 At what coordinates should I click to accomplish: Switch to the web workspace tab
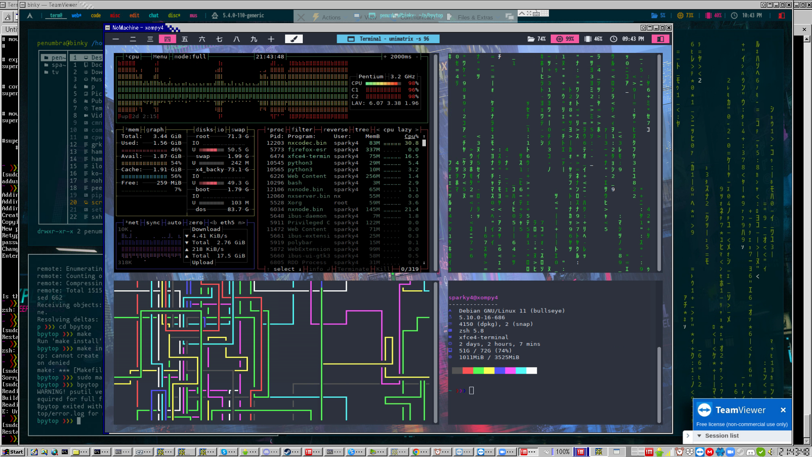[76, 16]
